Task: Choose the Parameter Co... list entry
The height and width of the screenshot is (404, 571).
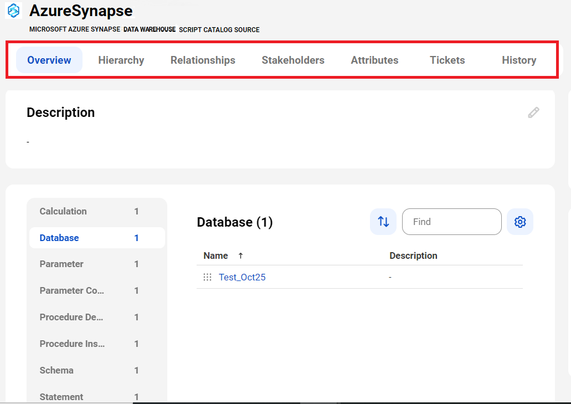Action: pos(97,291)
